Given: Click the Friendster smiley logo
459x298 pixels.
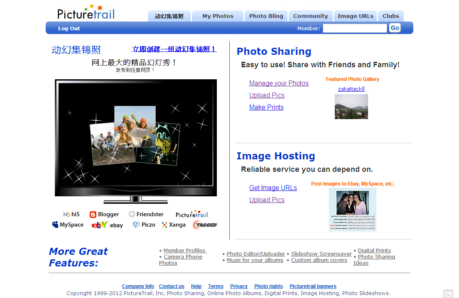Looking at the screenshot, I should tap(132, 214).
